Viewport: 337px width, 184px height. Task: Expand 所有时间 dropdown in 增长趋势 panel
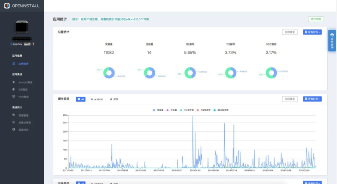point(312,99)
